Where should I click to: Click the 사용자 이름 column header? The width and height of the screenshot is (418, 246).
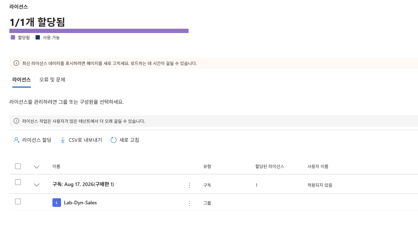pyautogui.click(x=318, y=166)
